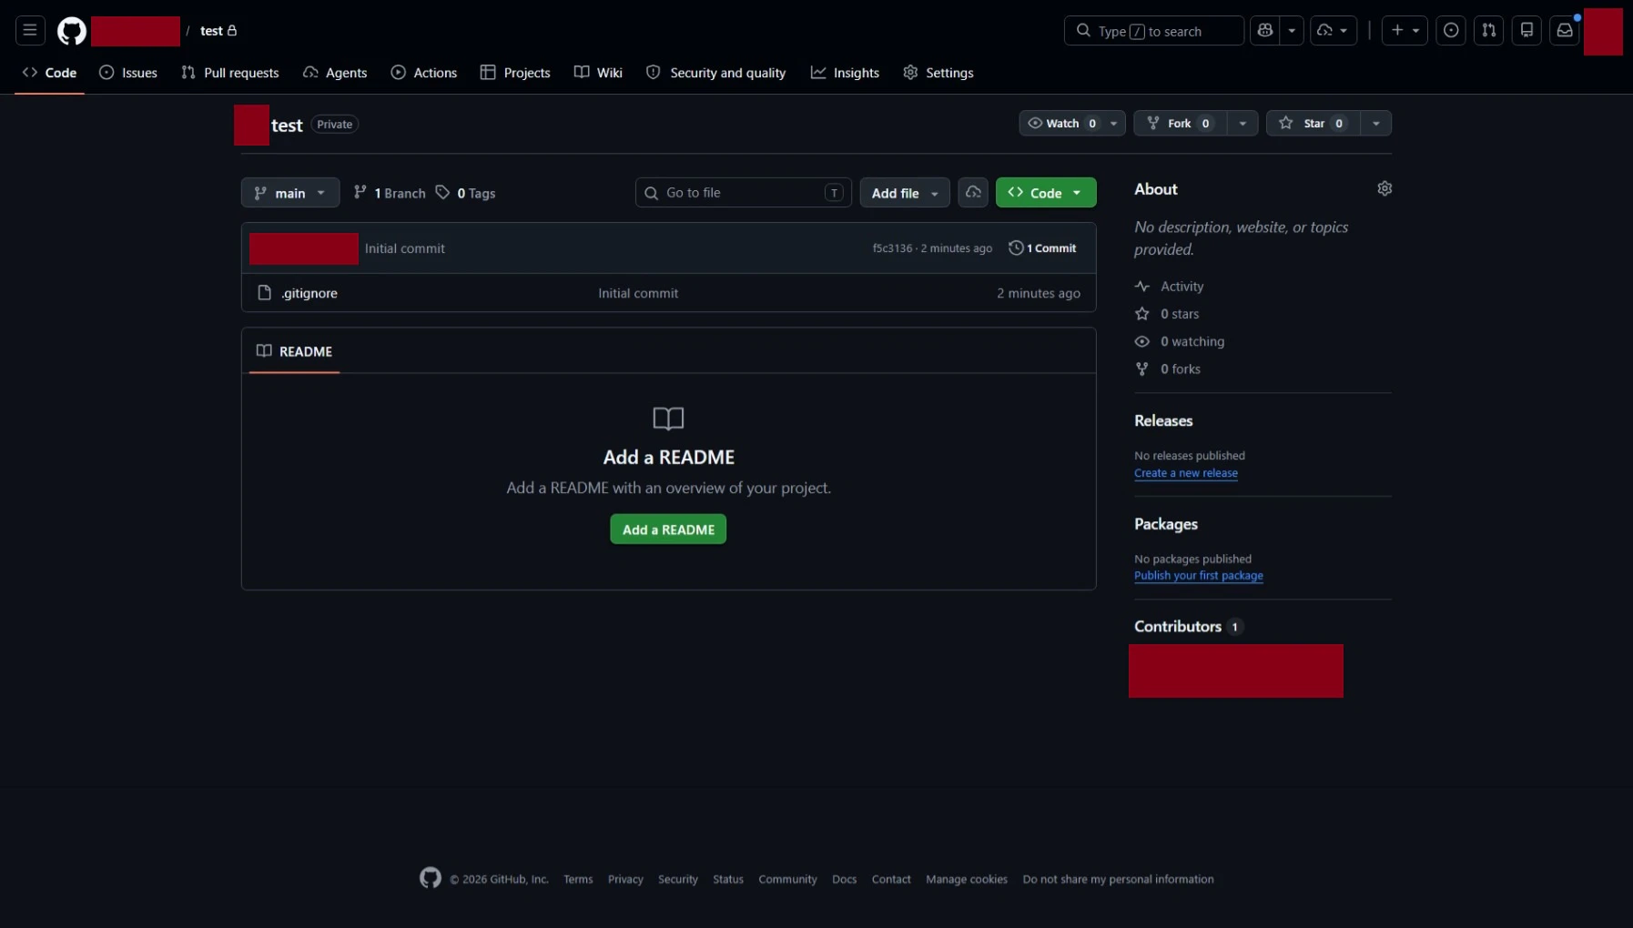Expand the Fork dropdown arrow

[x=1242, y=123]
